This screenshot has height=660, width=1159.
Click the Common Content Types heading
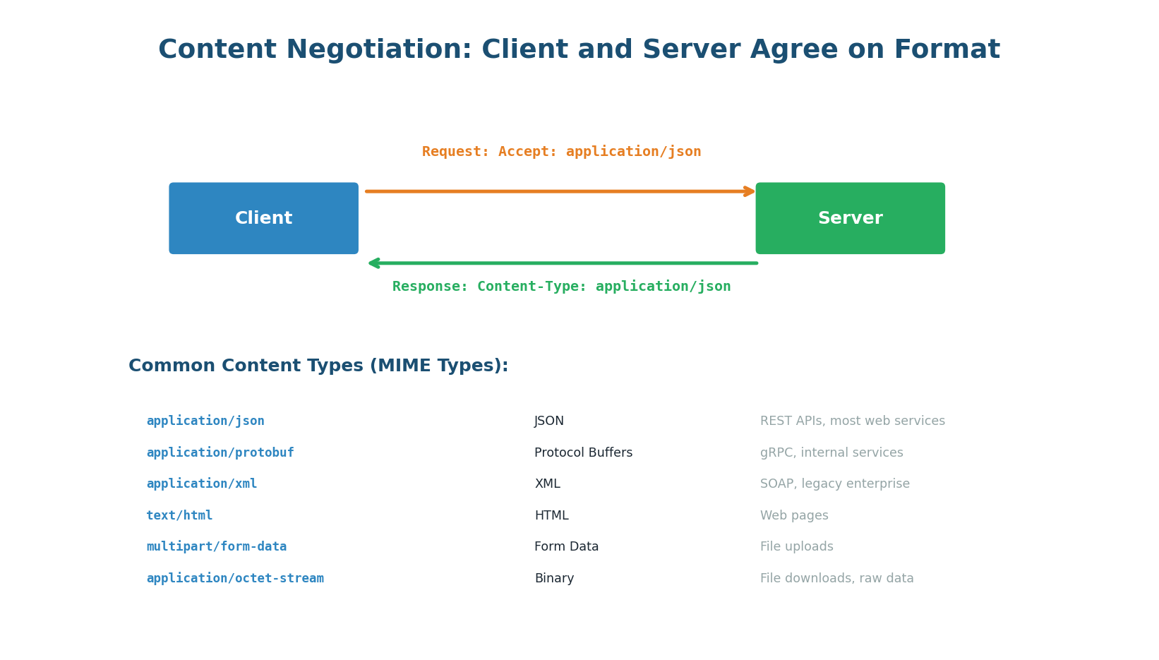point(318,365)
